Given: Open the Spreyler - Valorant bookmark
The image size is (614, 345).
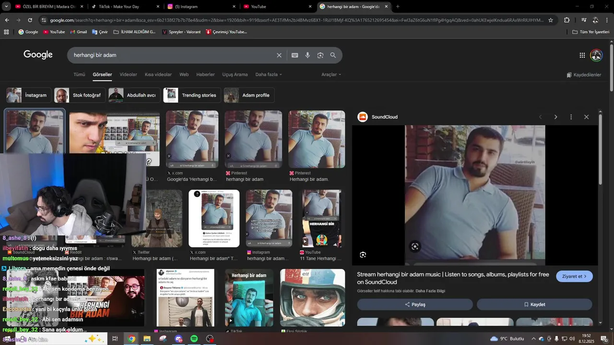Looking at the screenshot, I should click(x=181, y=32).
